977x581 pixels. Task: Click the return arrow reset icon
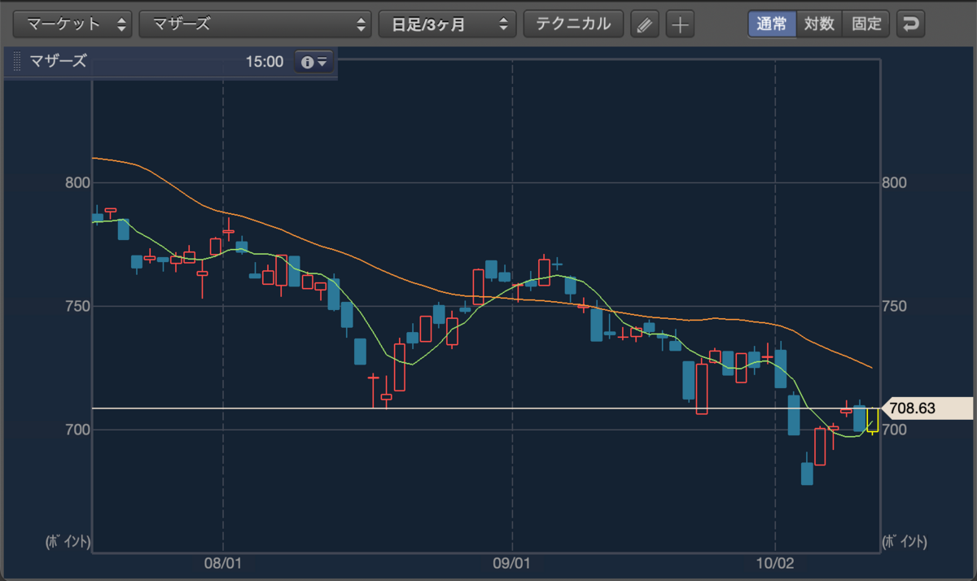[x=911, y=24]
